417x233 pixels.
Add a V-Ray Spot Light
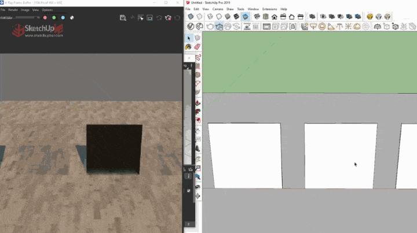(x=331, y=26)
